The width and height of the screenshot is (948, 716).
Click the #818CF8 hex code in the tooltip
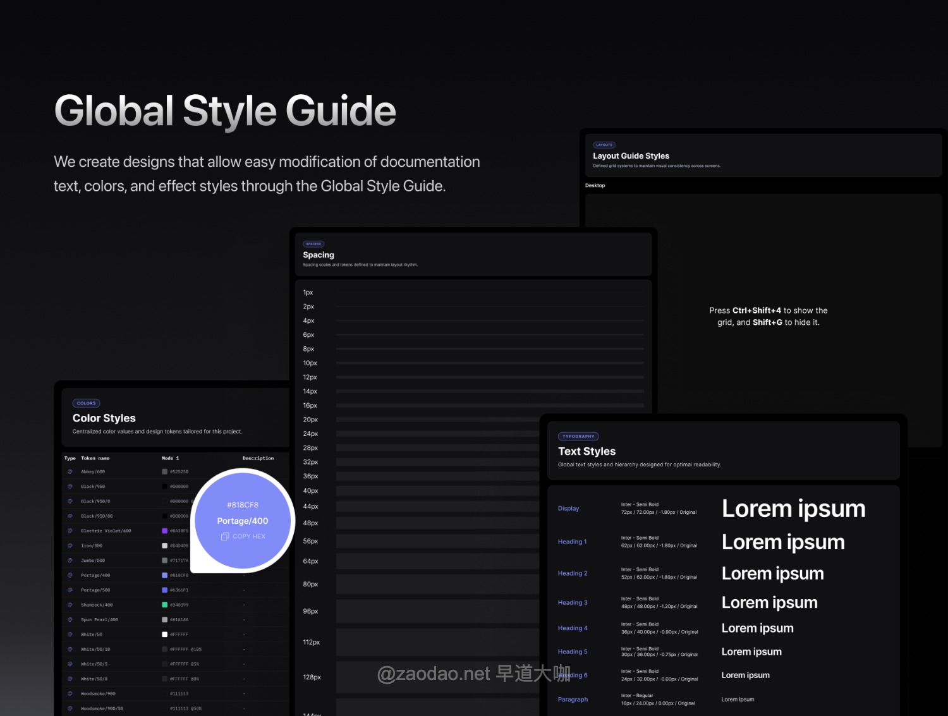(243, 505)
